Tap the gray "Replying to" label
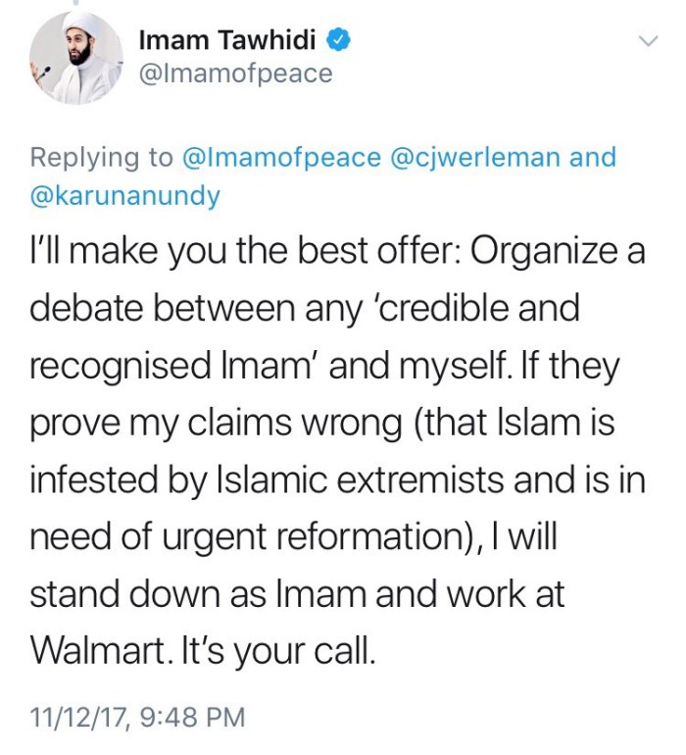The image size is (686, 755). pos(102,157)
